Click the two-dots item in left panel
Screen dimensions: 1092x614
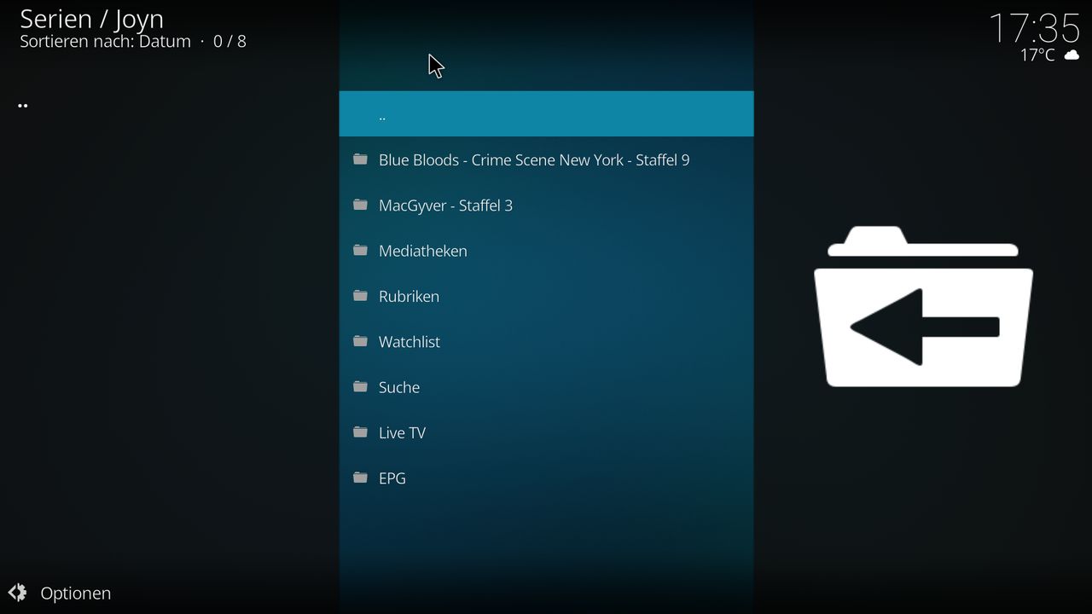[23, 106]
